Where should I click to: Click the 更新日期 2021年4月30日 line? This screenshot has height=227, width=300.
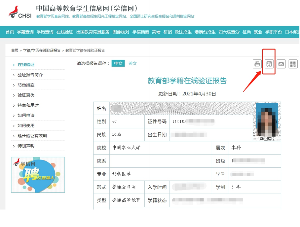(187, 94)
